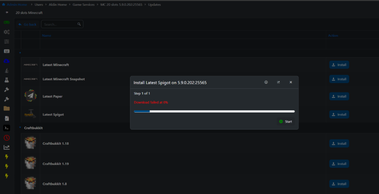Open install dialog in external window

pyautogui.click(x=279, y=82)
